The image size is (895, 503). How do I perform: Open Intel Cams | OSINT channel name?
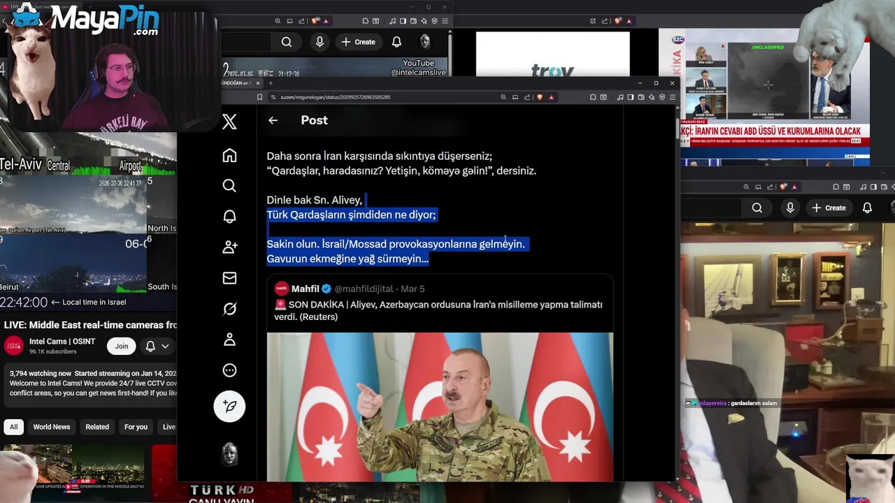[63, 342]
